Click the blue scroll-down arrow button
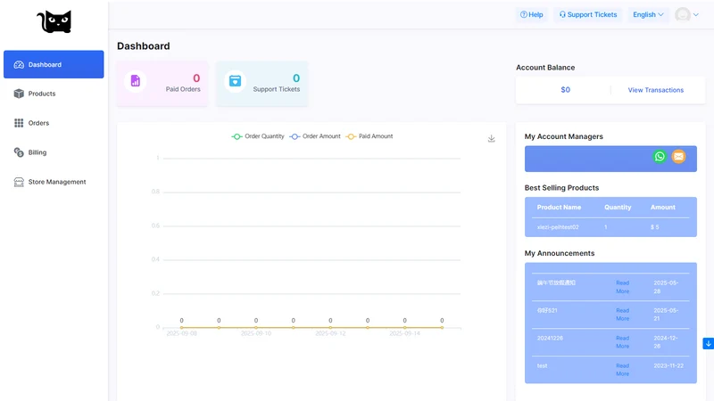This screenshot has height=401, width=714. (708, 344)
